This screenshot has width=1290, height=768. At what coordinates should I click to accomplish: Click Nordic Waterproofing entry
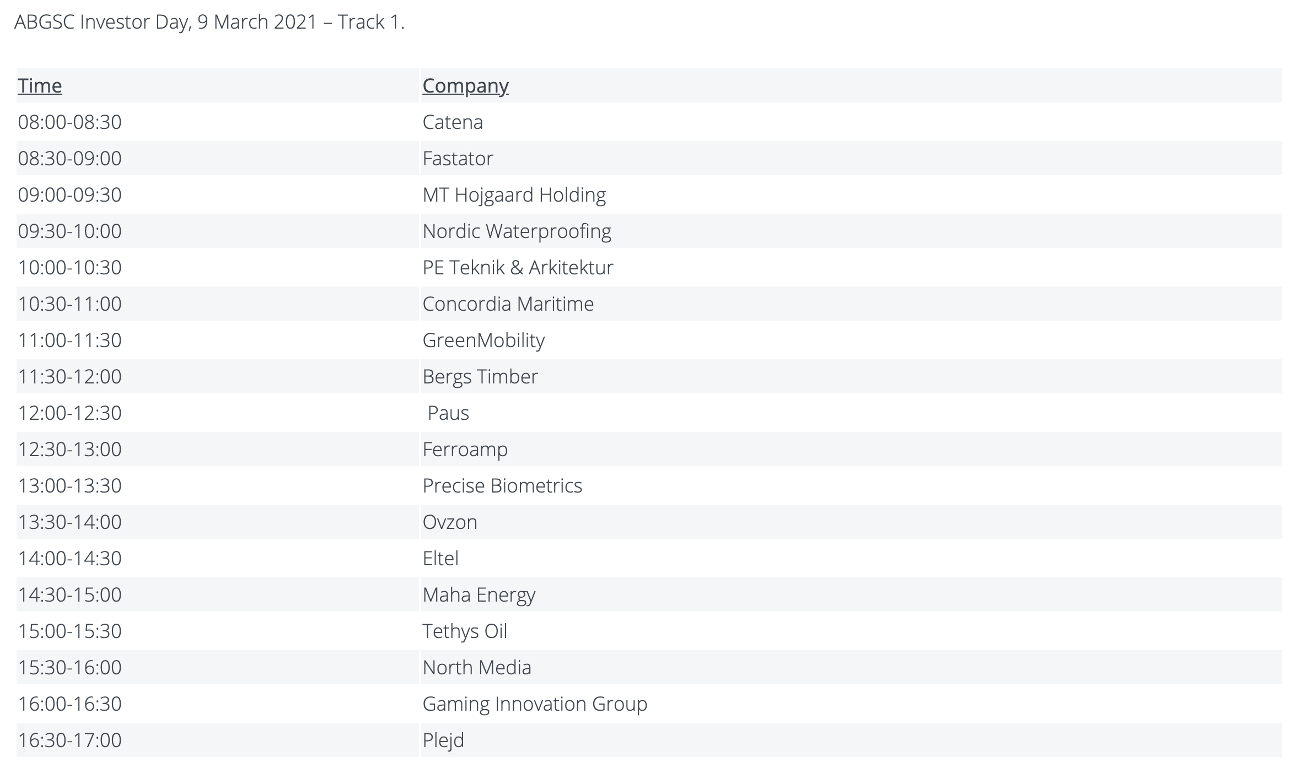coord(517,231)
